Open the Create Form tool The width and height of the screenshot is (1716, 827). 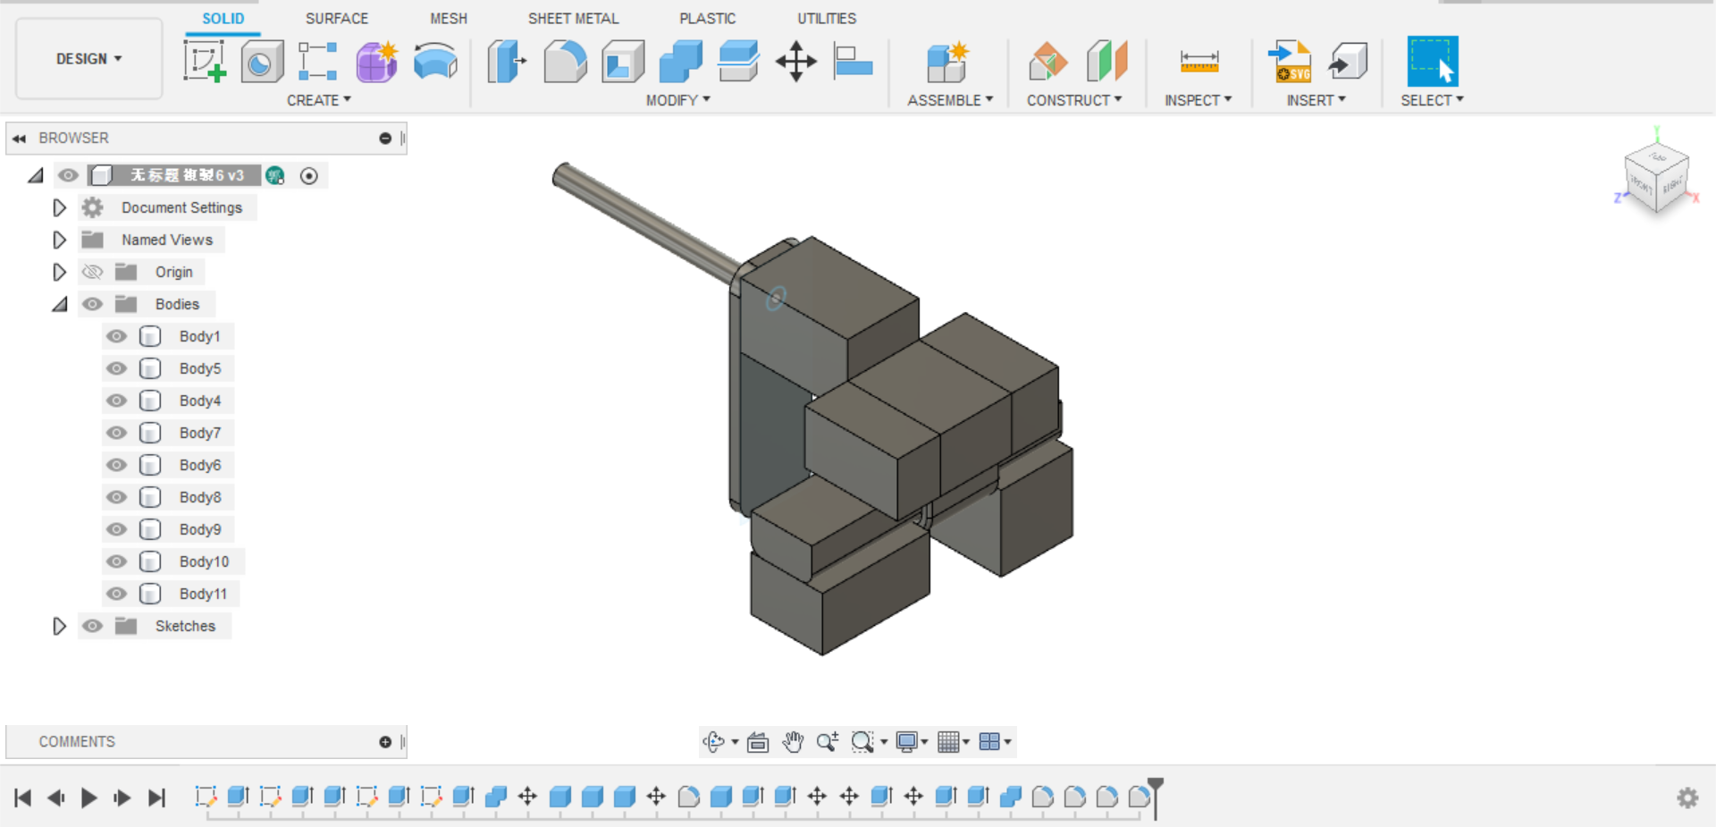point(376,61)
